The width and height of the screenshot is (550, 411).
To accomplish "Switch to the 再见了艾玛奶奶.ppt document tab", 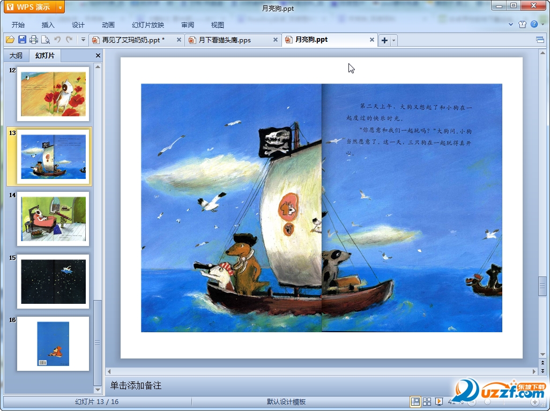I will [133, 40].
